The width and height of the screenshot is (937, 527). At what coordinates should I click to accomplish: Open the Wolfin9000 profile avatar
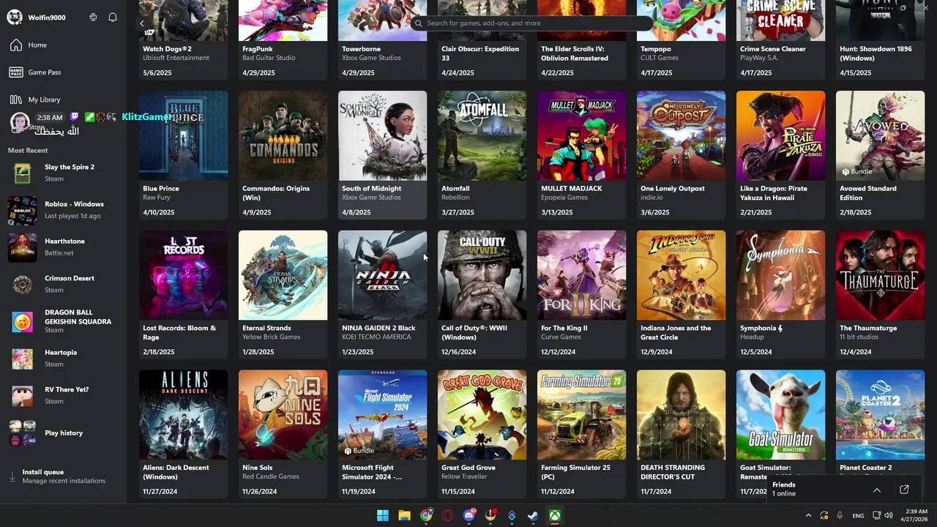pos(15,18)
